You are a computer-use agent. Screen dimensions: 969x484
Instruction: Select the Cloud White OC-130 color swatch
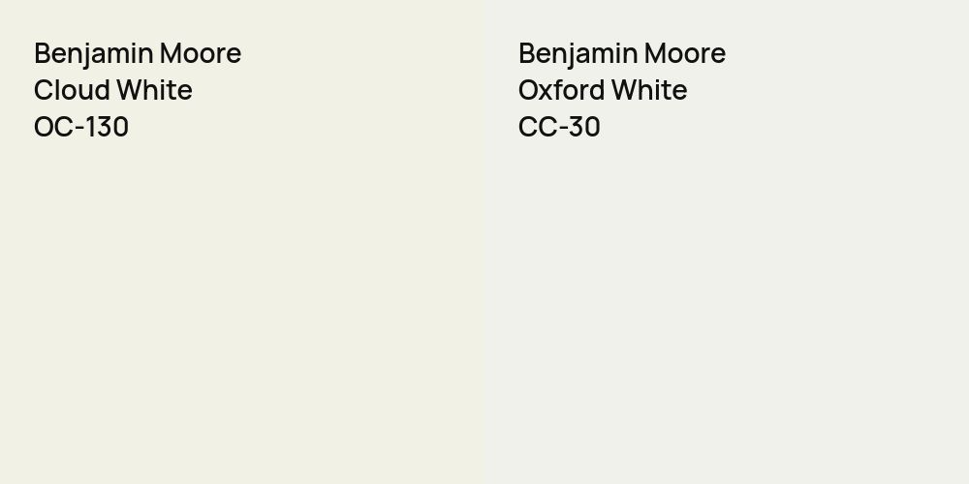pyautogui.click(x=242, y=310)
